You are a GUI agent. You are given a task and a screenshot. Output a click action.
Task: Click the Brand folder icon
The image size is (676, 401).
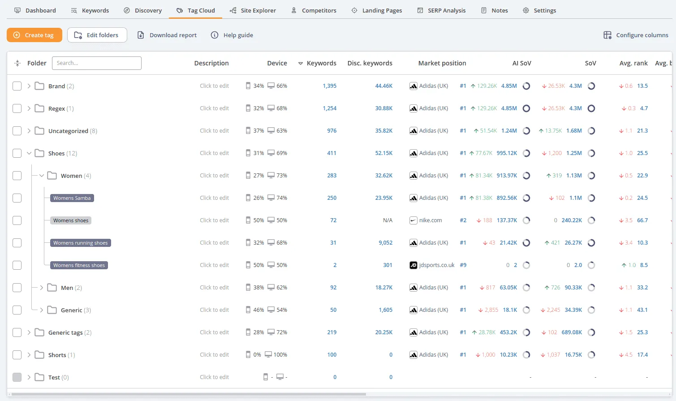[39, 86]
